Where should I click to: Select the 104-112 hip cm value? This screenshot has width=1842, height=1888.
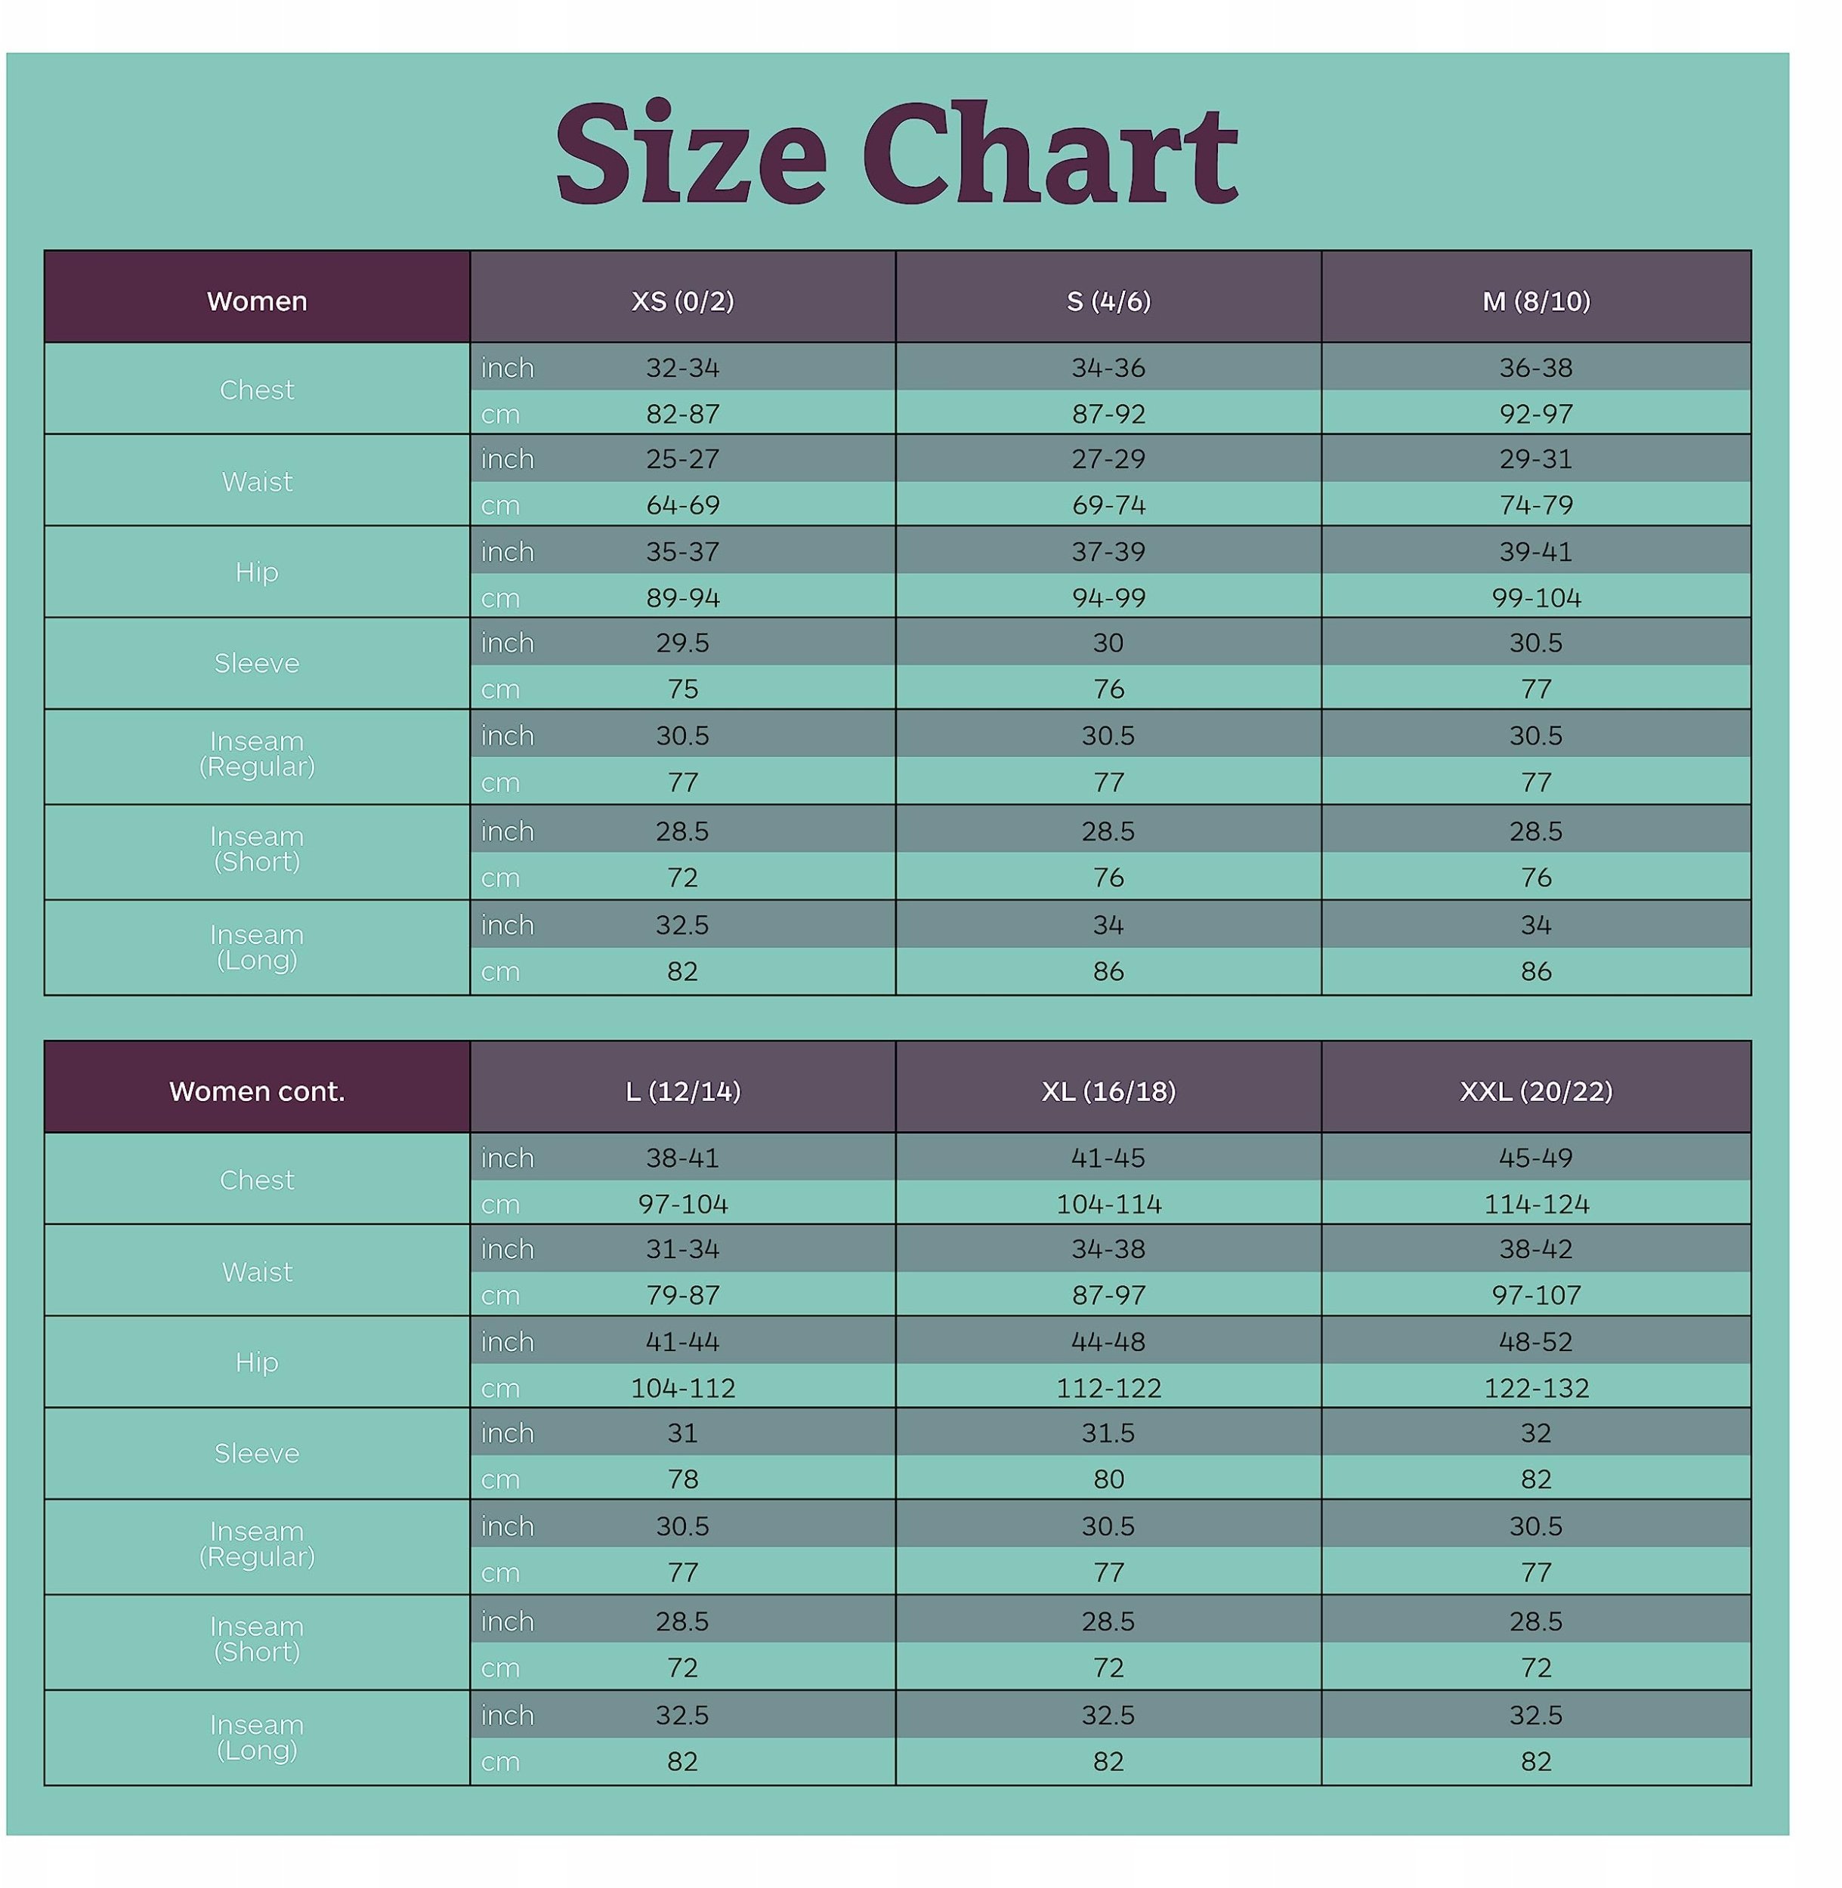pos(683,1388)
